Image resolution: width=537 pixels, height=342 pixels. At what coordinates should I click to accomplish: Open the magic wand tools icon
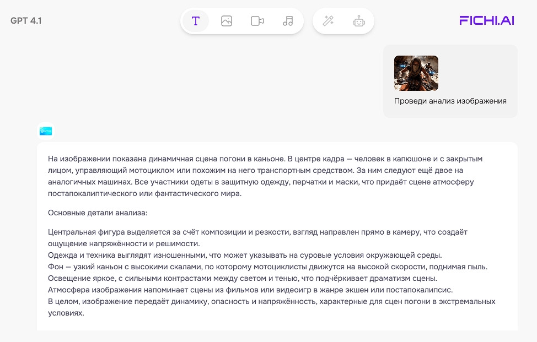pyautogui.click(x=328, y=21)
